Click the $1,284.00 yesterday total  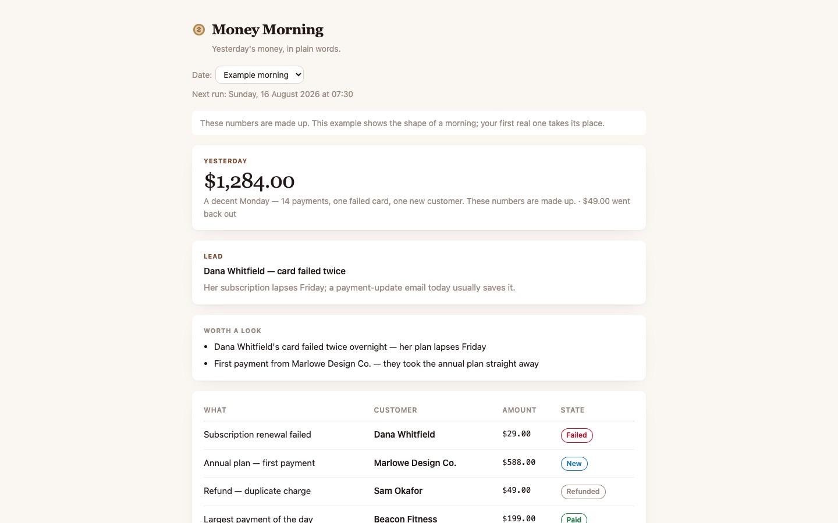pos(249,181)
